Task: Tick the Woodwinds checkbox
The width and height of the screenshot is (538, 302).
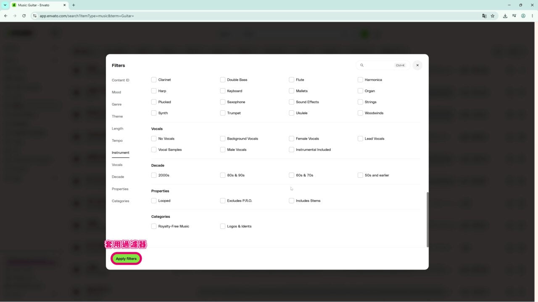Action: click(360, 113)
